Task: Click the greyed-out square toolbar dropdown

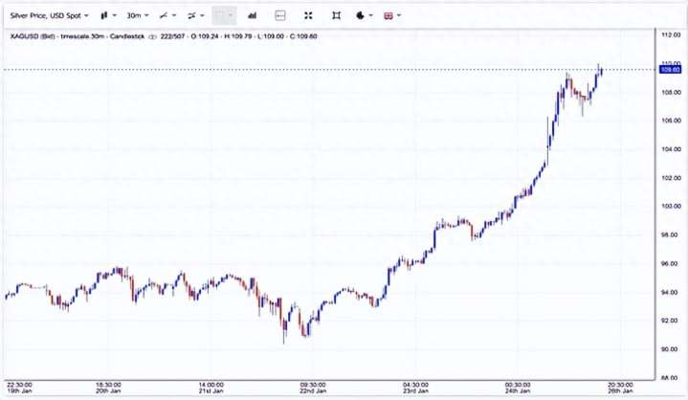Action: pos(224,16)
